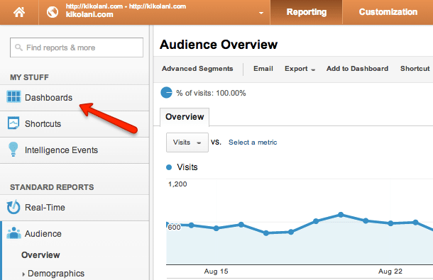Viewport: 433px width, 280px height.
Task: Select the Reporting tab
Action: 306,12
